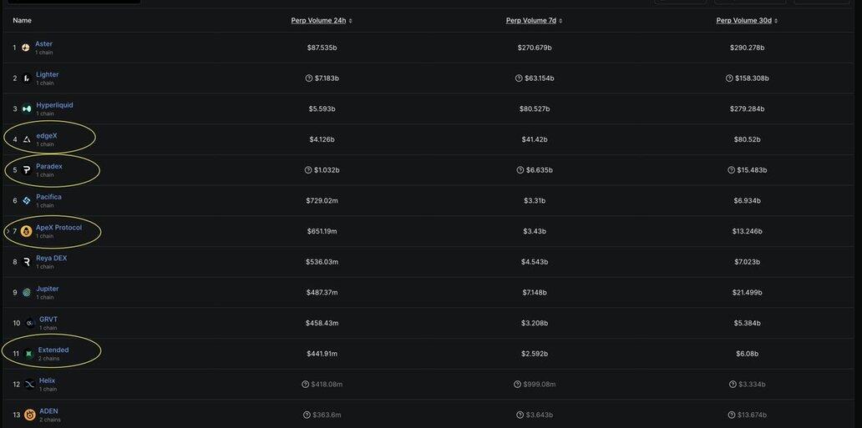Image resolution: width=862 pixels, height=428 pixels.
Task: Click the ApeX Protocol orange logo icon
Action: coord(26,231)
